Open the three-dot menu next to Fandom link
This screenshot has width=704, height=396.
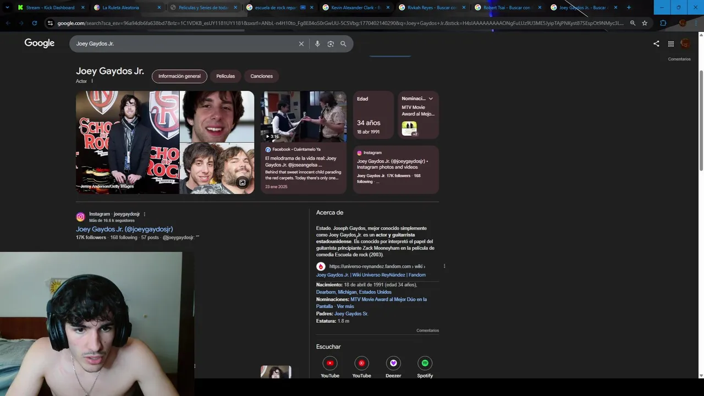tap(444, 266)
